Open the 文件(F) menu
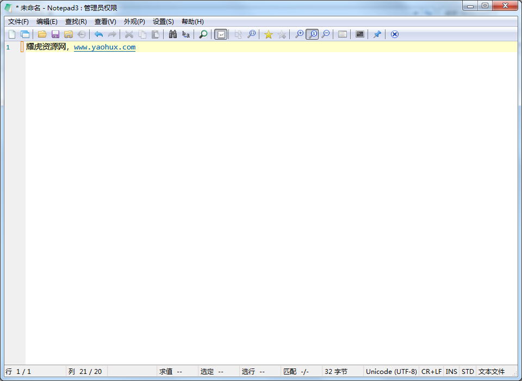 pos(18,22)
